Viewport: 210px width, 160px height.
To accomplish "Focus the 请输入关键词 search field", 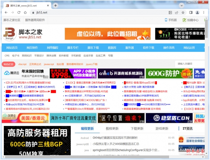I will (x=190, y=64).
